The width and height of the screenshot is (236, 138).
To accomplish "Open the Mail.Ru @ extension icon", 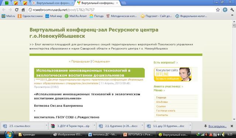I will pos(225,10).
